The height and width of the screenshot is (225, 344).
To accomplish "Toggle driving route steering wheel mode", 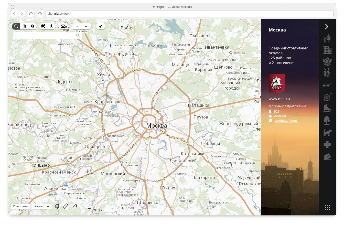I will [x=43, y=26].
